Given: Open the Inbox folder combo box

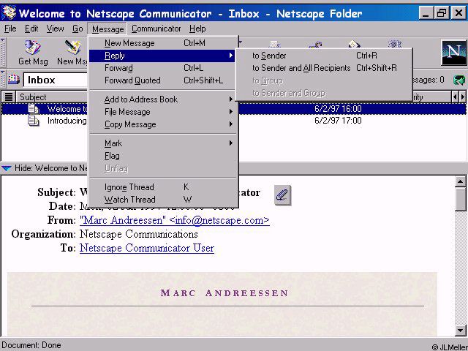Looking at the screenshot, I should click(x=56, y=80).
